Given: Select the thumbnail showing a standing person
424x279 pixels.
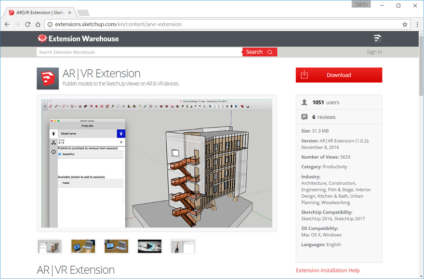Looking at the screenshot, I should (183, 246).
